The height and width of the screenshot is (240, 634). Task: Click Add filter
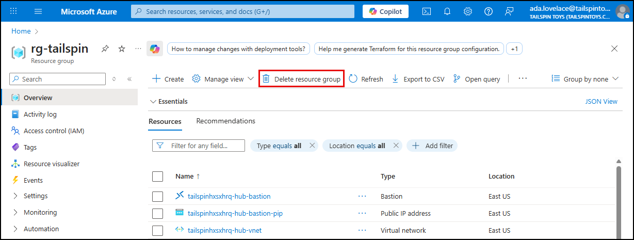click(432, 146)
